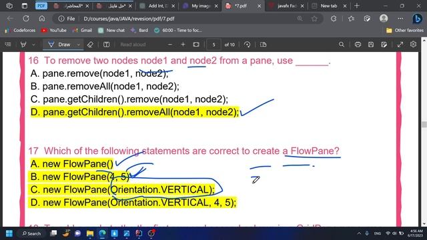Switch to the New tab tab
Image resolution: width=427 pixels, height=240 pixels.
(x=329, y=6)
